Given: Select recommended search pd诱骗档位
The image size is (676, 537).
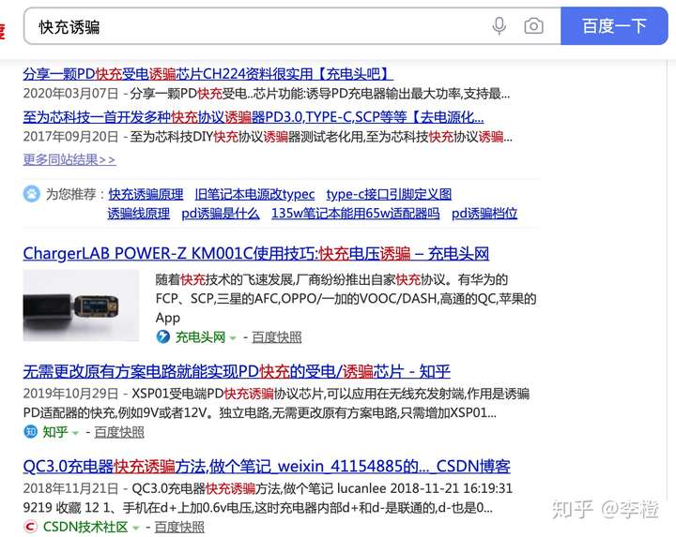Looking at the screenshot, I should coord(484,214).
